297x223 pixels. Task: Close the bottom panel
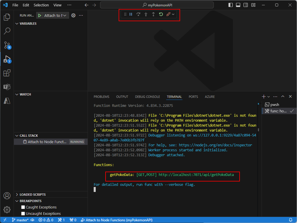pyautogui.click(x=290, y=96)
